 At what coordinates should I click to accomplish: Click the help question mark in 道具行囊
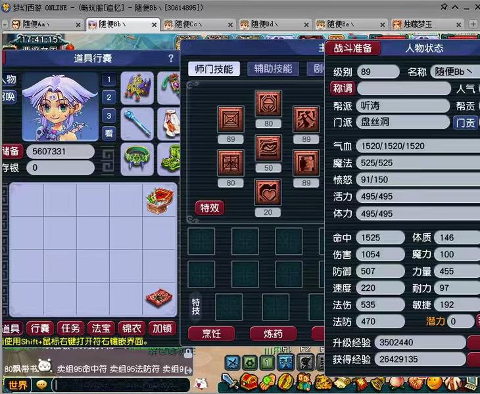tap(171, 58)
